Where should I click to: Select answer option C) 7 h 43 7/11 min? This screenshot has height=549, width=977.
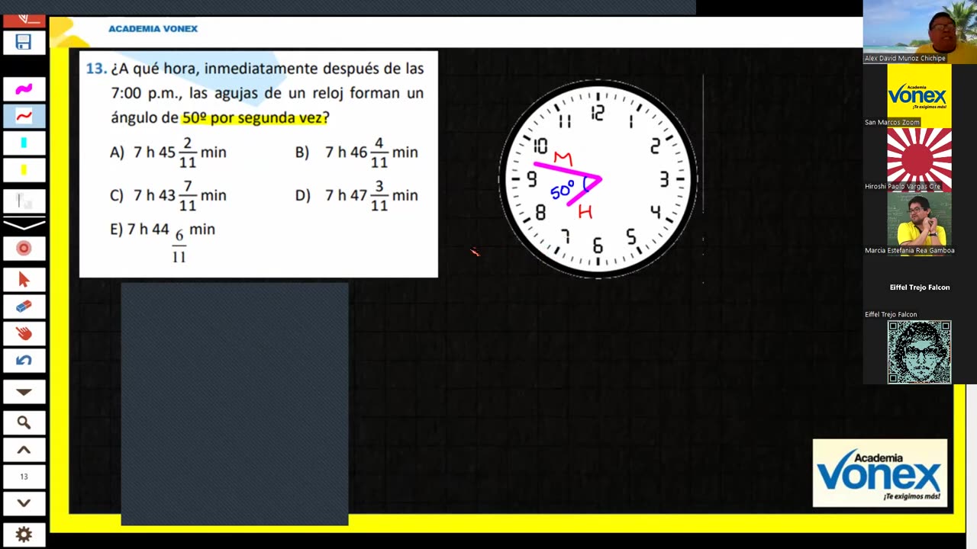click(168, 195)
